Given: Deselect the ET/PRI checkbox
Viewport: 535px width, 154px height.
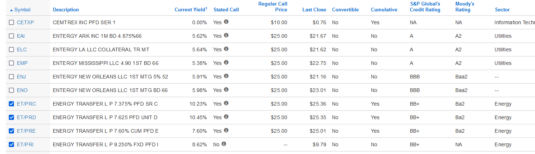Looking at the screenshot, I should tap(11, 145).
